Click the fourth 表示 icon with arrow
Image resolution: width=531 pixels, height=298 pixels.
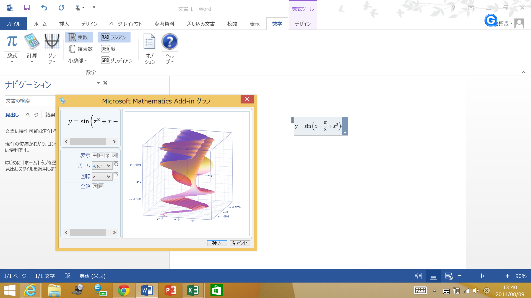(x=114, y=155)
